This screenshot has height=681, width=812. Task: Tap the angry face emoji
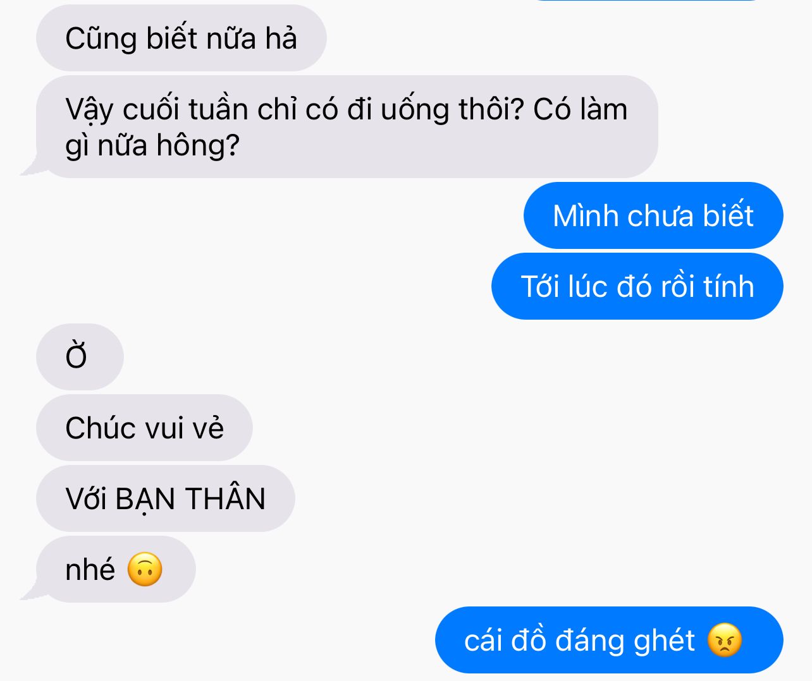click(x=724, y=640)
